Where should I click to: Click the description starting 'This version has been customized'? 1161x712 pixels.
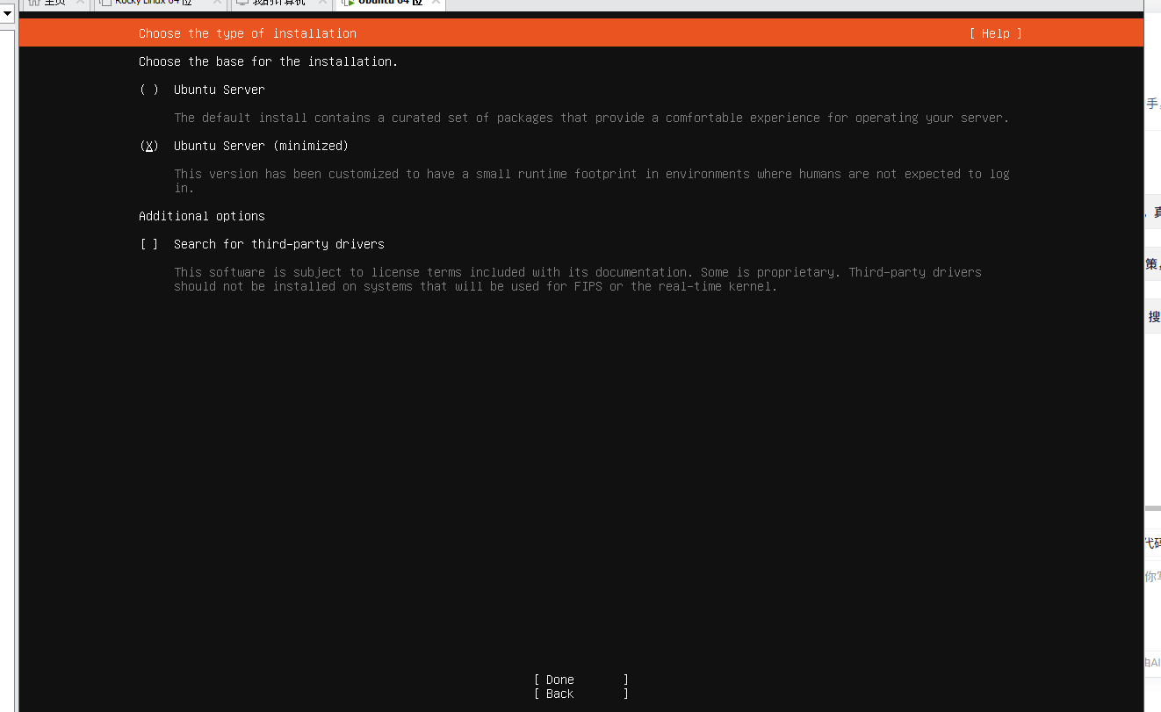(591, 181)
